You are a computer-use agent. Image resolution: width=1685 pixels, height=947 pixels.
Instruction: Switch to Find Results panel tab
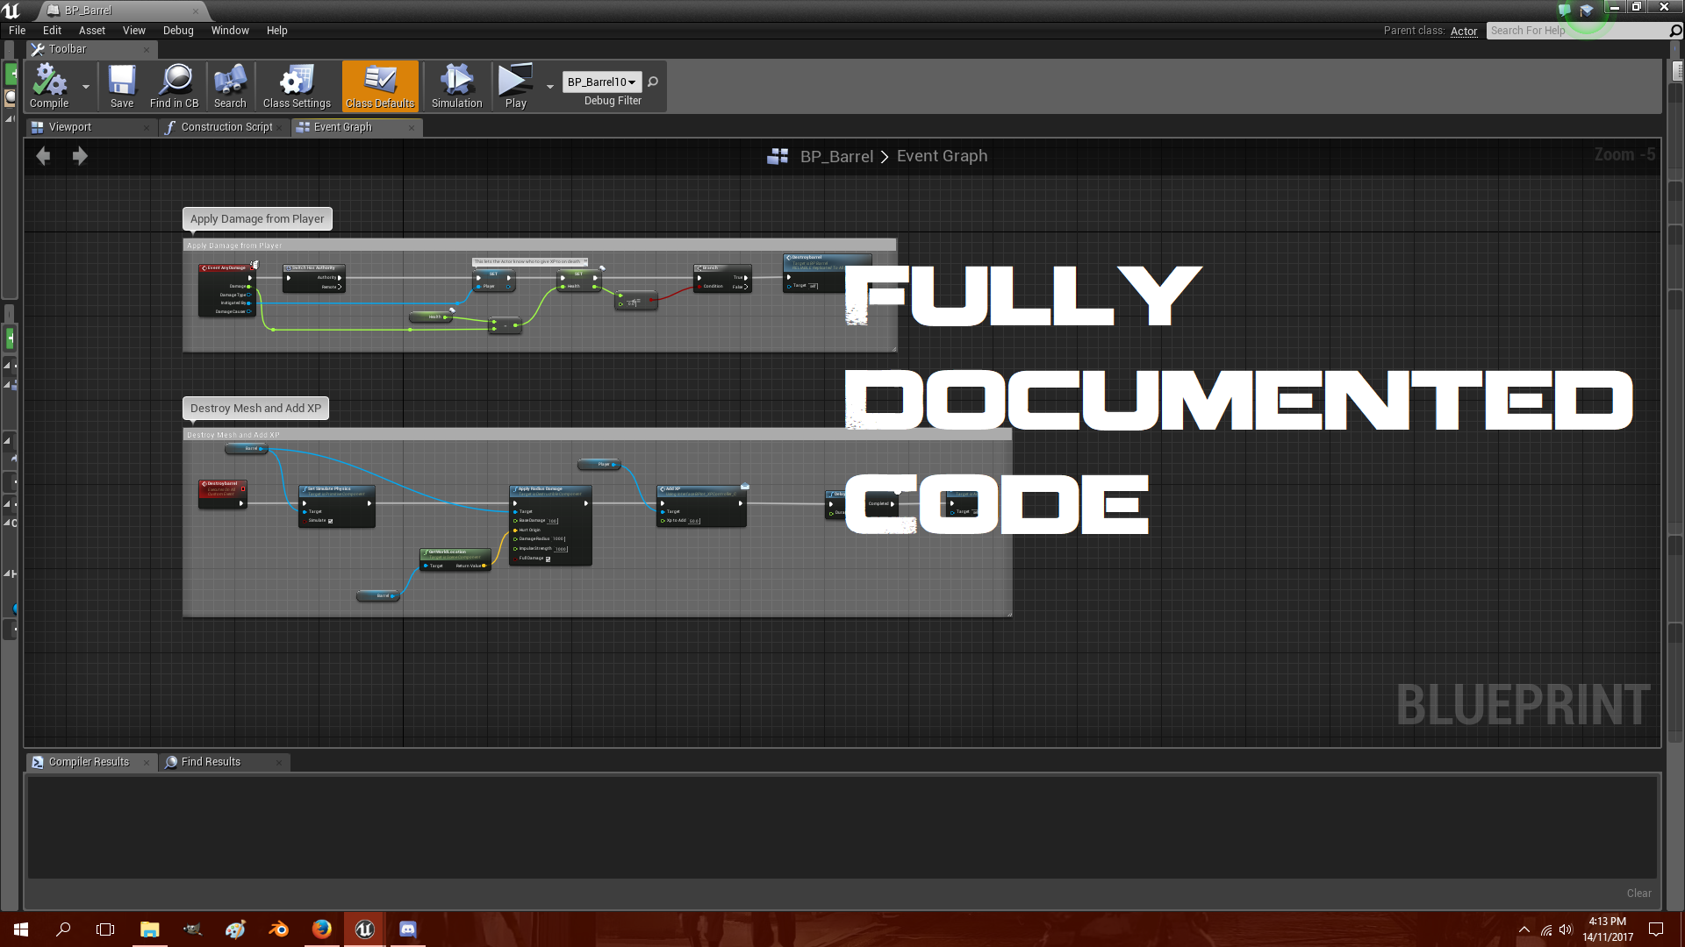coord(211,761)
